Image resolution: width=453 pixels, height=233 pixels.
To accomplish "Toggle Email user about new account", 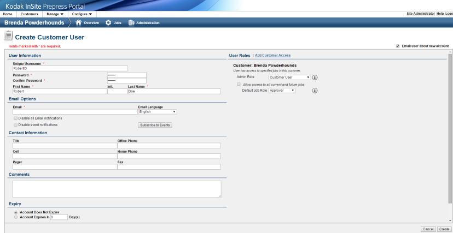I will click(x=398, y=46).
